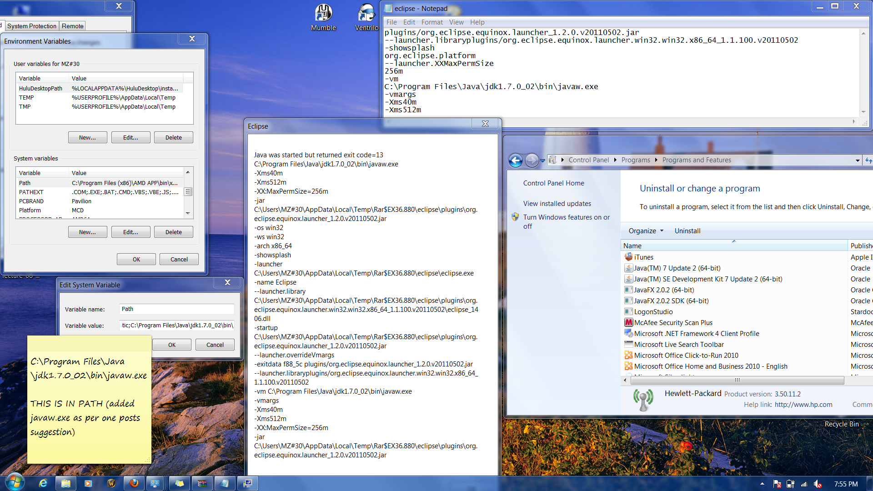
Task: Click Delete under User variables
Action: (173, 137)
